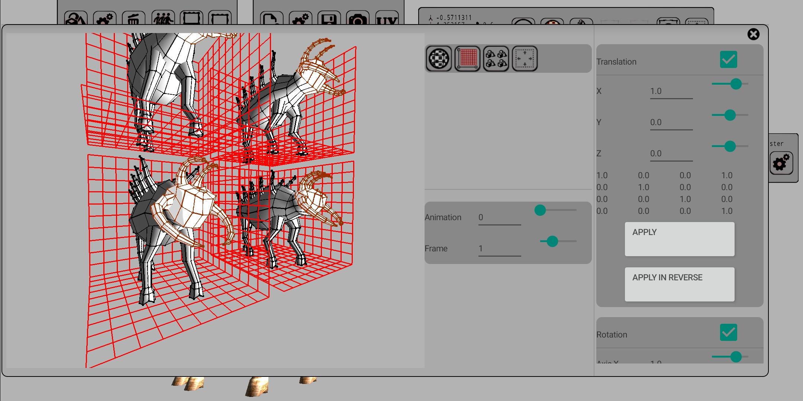Click the trash bin delete icon

(133, 19)
